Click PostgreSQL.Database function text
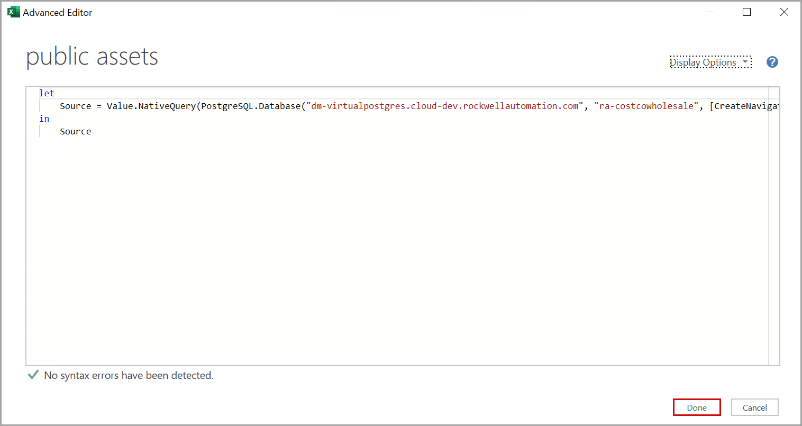 (251, 106)
